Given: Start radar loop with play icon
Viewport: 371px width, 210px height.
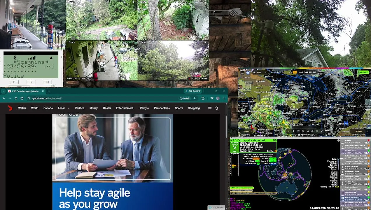Looking at the screenshot, I should (289, 131).
